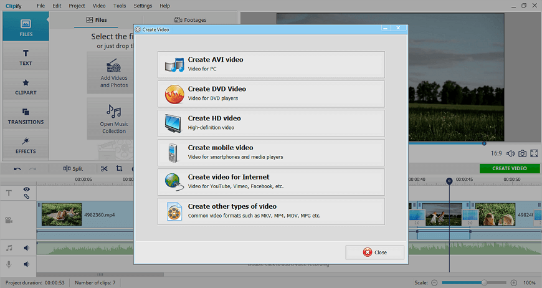Click the Clipify logo
This screenshot has width=542, height=288.
pos(14,6)
